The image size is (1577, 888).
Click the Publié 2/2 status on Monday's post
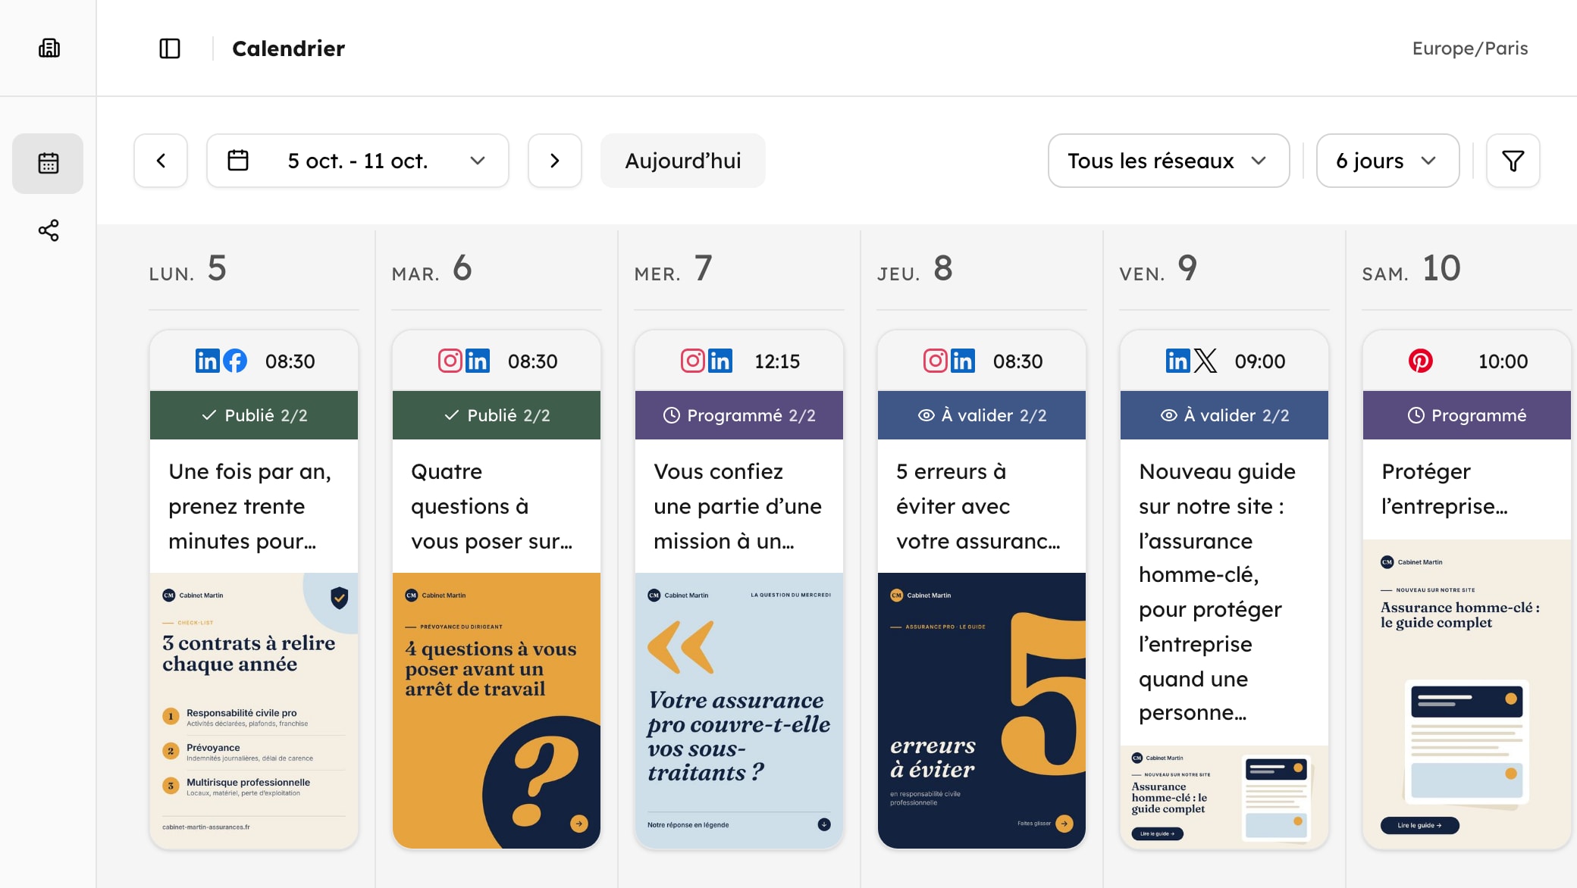click(254, 415)
